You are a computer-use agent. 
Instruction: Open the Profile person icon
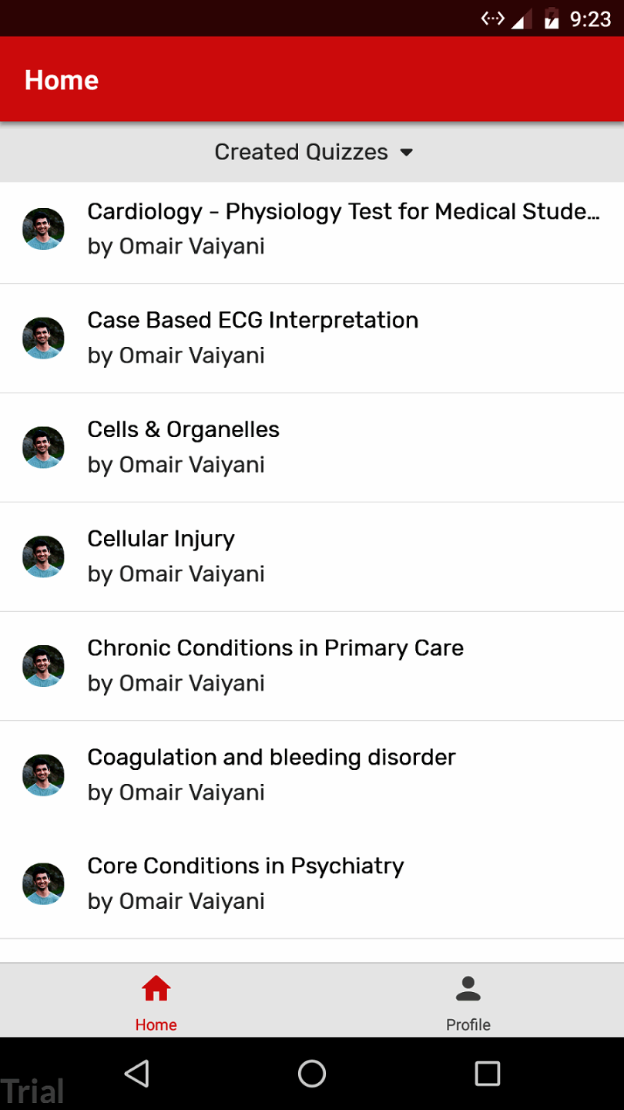(468, 988)
